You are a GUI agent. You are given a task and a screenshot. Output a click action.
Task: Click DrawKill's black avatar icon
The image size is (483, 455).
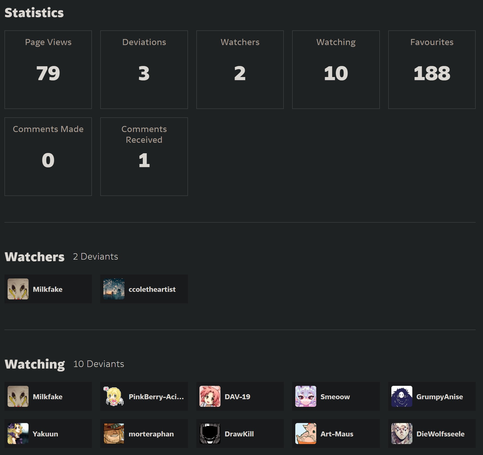pos(210,434)
